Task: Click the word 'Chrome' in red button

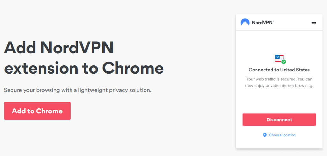Action: (49, 111)
